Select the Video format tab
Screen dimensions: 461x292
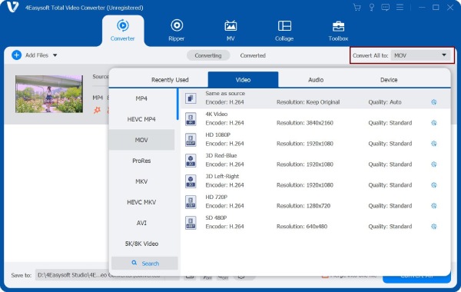coord(243,80)
